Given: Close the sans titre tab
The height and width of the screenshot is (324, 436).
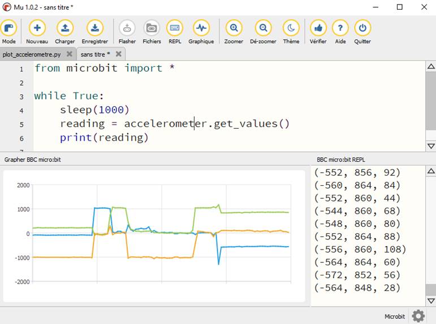Looking at the screenshot, I should [118, 54].
